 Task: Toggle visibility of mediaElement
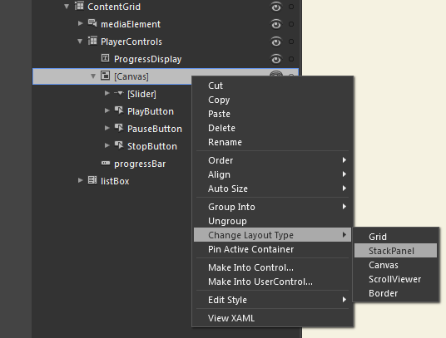[x=275, y=24]
